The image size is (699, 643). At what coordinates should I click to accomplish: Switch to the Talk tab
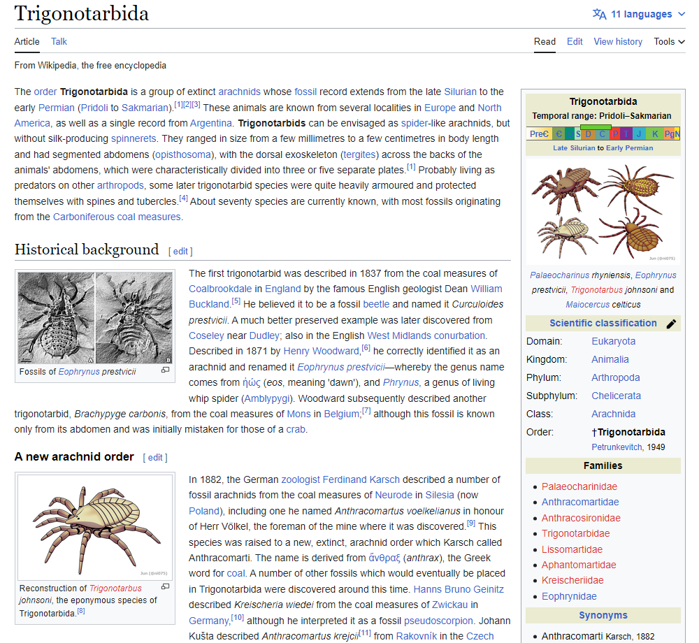click(59, 41)
